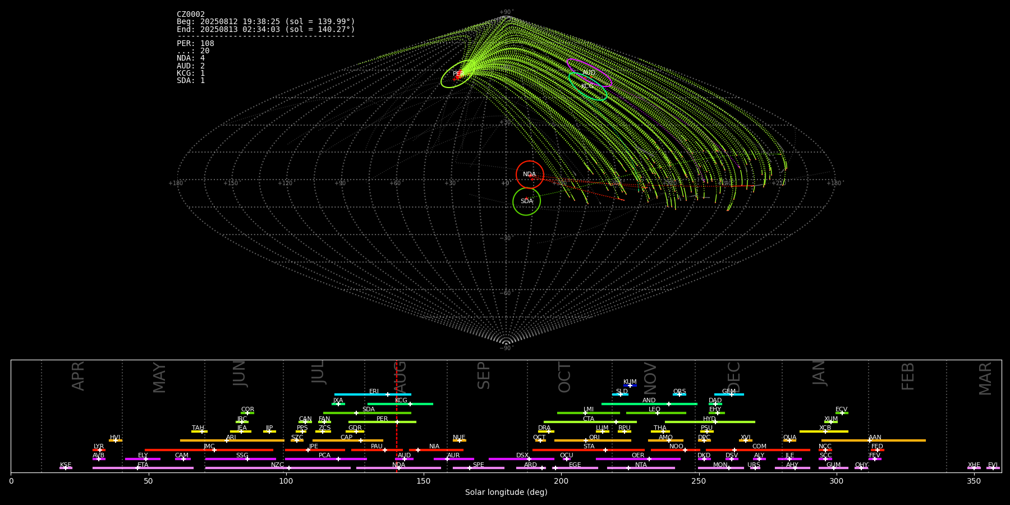Click the PAU red shower bar
The image size is (1010, 505).
[x=377, y=450]
